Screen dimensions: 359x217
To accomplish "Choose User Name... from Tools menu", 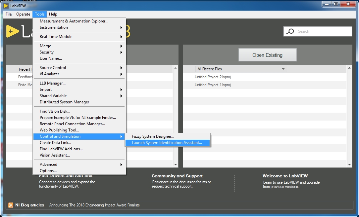I will coord(79,58).
